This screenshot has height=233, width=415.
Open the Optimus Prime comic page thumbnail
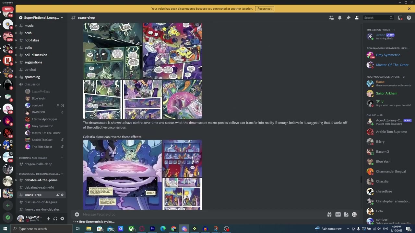pos(172,51)
